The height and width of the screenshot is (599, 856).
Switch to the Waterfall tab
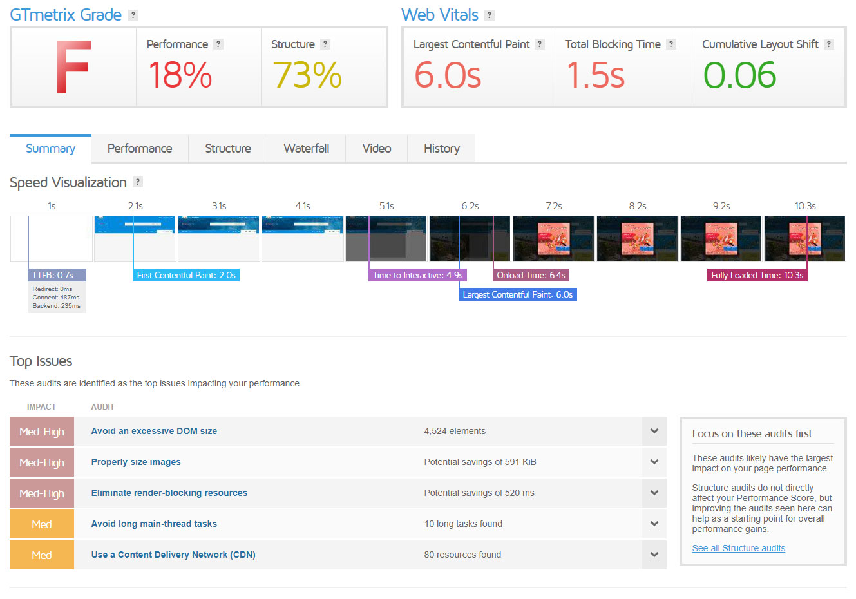(306, 149)
